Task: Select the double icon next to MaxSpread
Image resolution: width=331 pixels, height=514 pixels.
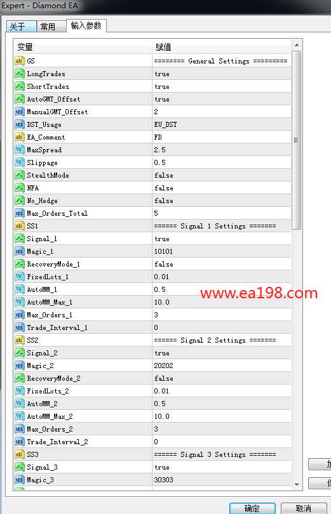Action: (x=19, y=150)
